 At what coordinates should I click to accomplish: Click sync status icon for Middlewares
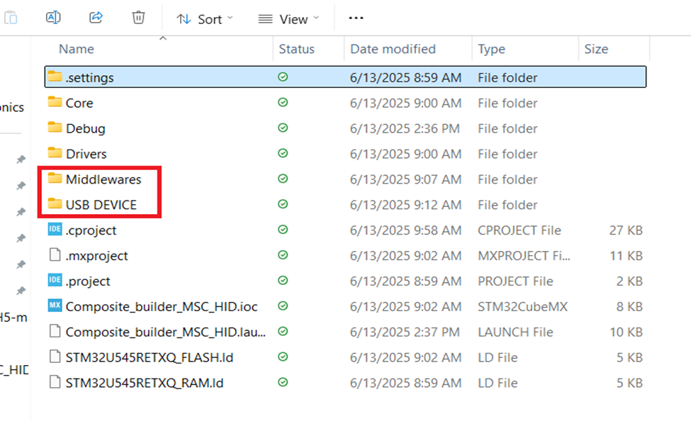pyautogui.click(x=283, y=179)
